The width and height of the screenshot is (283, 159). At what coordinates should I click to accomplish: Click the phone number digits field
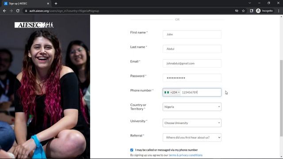point(201,92)
